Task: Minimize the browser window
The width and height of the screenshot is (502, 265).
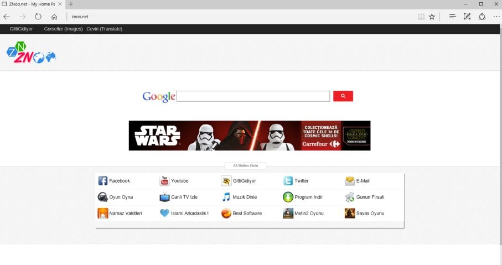Action: 466,4
